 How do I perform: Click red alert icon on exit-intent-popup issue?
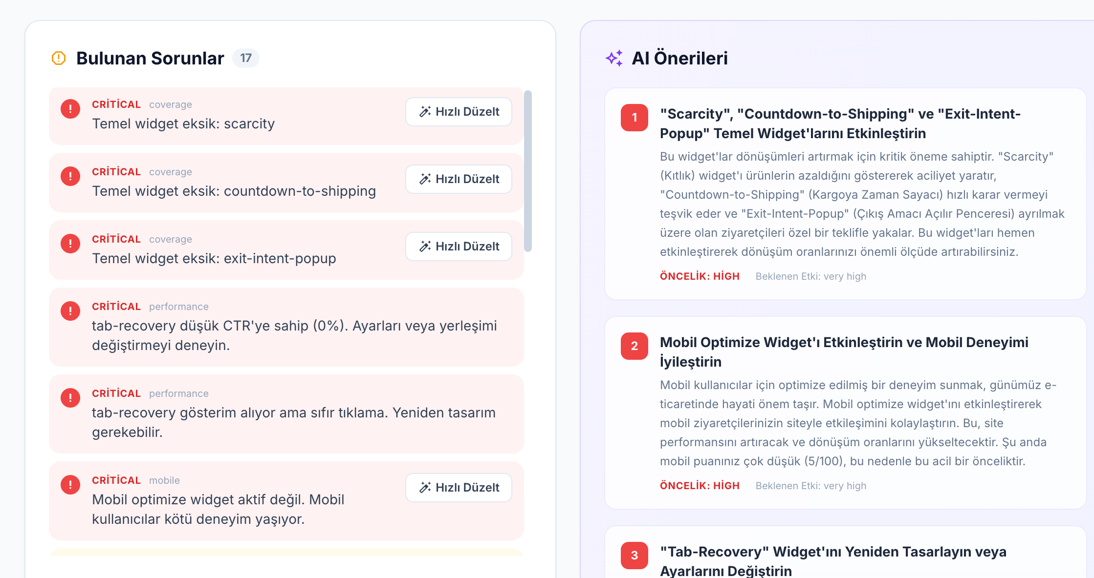pyautogui.click(x=70, y=244)
